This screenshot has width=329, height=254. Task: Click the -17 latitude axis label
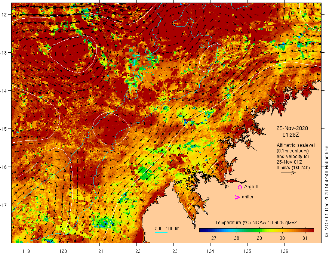pos(4,205)
